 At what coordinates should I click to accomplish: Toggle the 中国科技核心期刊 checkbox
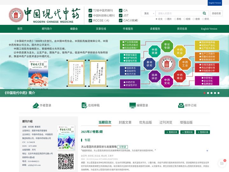[x=90, y=16]
